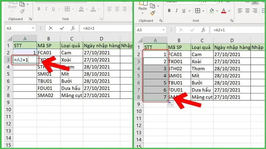Click cell 'SMA02' in left sheet
266x149 pixels.
coord(49,95)
